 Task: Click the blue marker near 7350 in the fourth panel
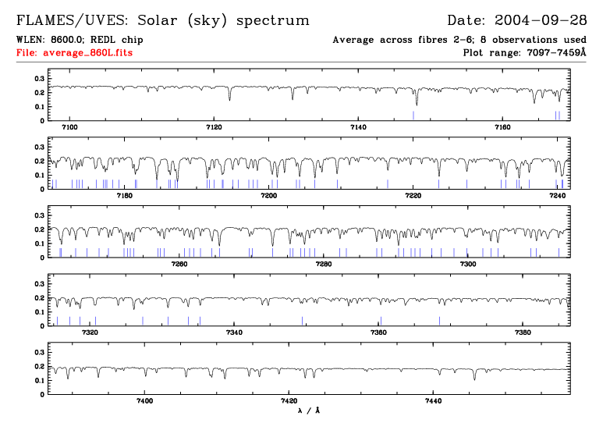(303, 321)
